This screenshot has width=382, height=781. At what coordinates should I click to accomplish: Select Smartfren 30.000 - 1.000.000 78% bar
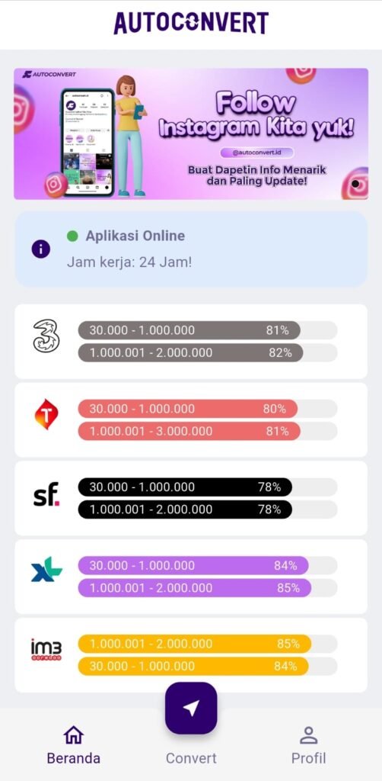click(185, 487)
